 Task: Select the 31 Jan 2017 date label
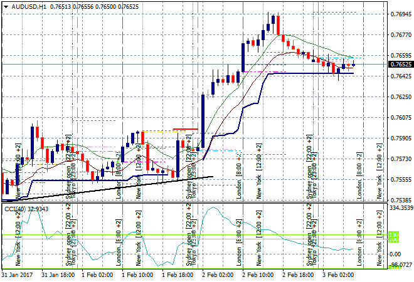18,274
